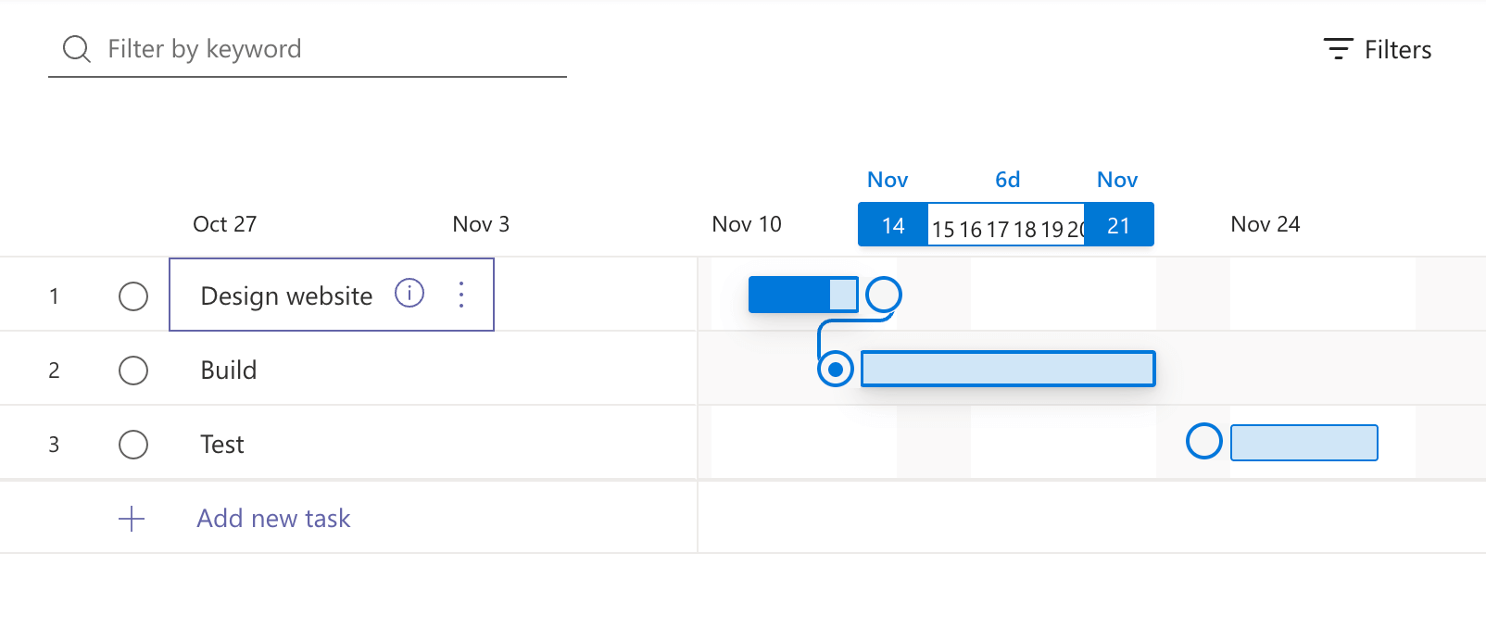Click Add new task link
The image size is (1486, 641).
[x=273, y=519]
